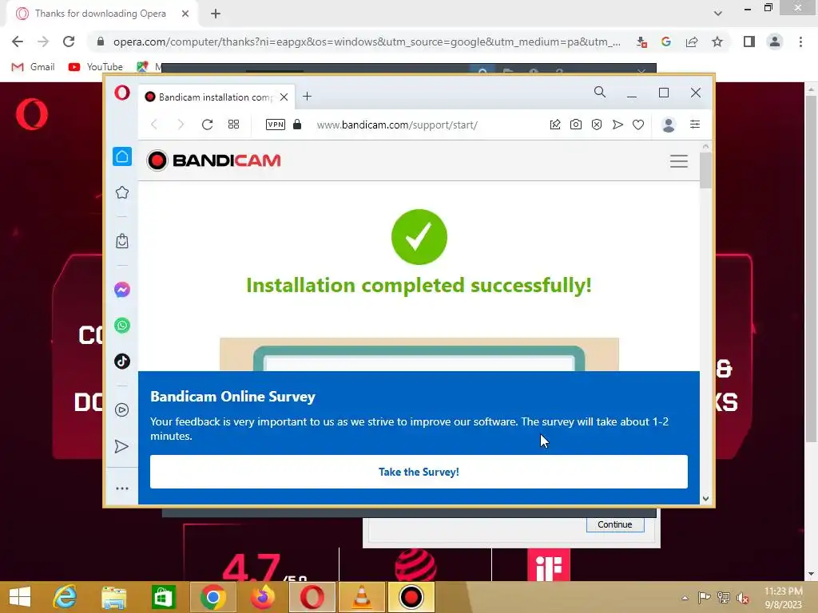Screen dimensions: 818x613
Task: Go forward in Opera browser
Action: [x=181, y=125]
